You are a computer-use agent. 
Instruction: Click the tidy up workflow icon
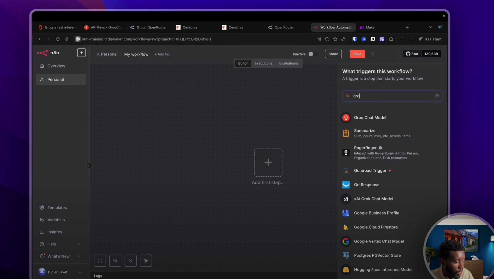(146, 261)
